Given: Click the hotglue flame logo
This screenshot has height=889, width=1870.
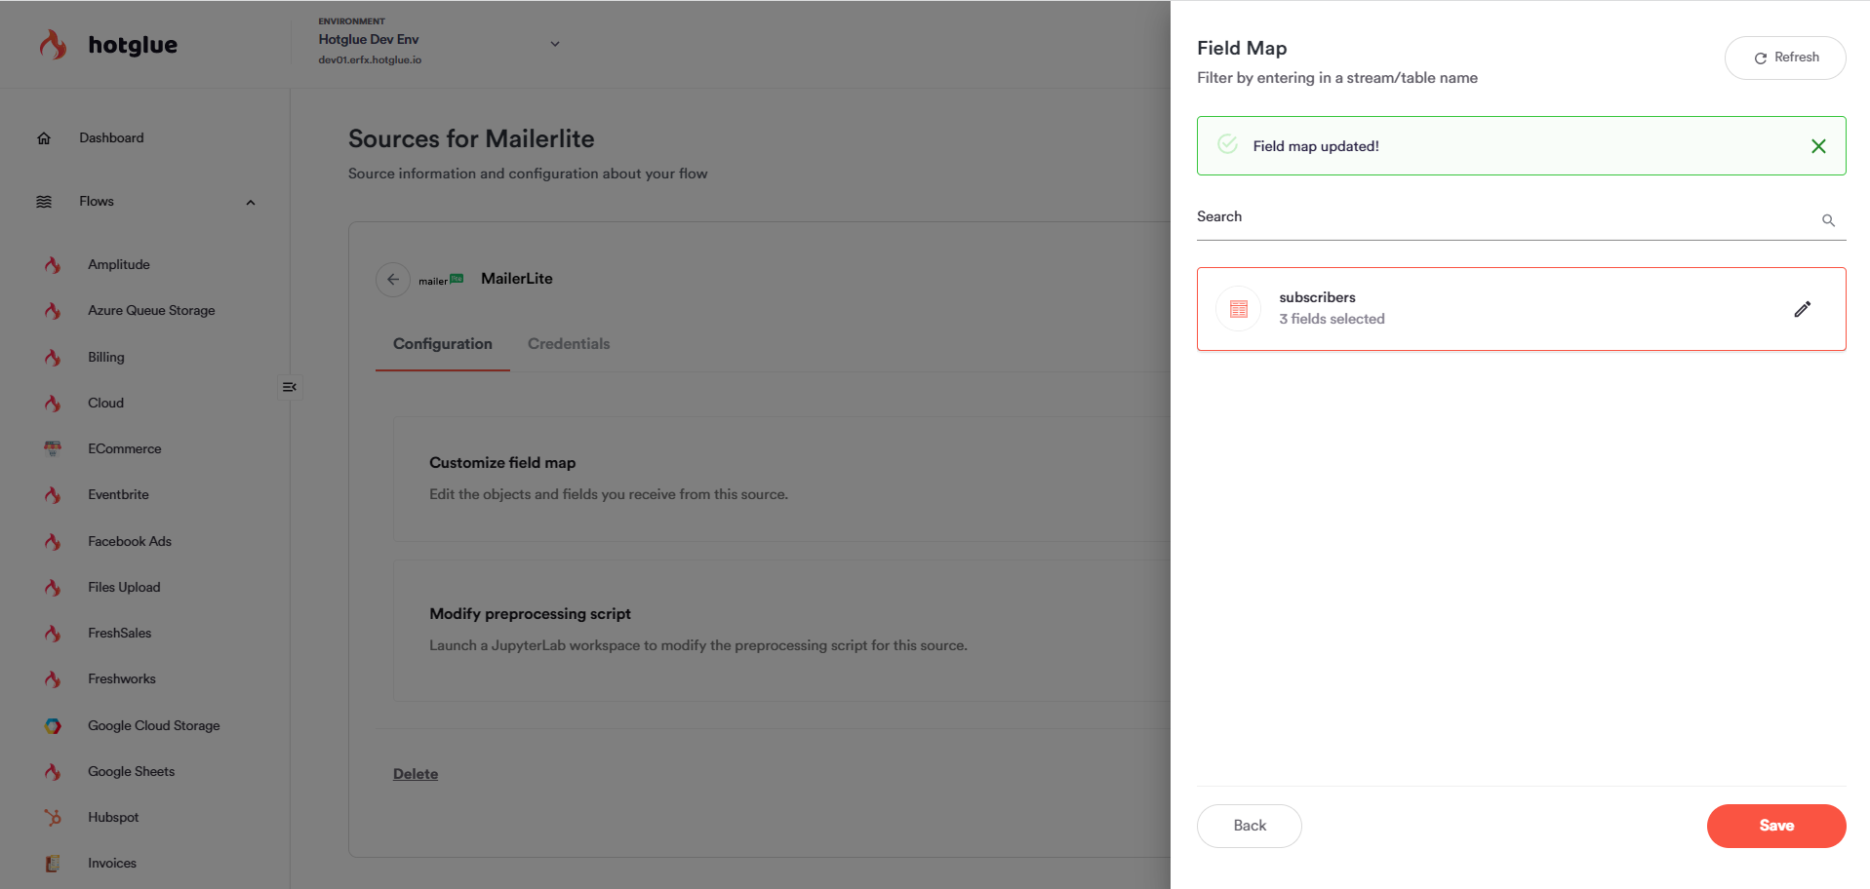Looking at the screenshot, I should click(x=53, y=45).
